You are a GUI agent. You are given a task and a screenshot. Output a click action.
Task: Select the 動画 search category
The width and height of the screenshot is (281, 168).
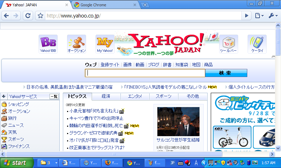coord(140,65)
